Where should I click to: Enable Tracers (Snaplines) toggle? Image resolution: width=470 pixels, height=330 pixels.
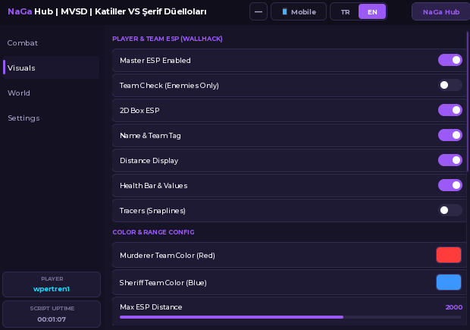(450, 210)
